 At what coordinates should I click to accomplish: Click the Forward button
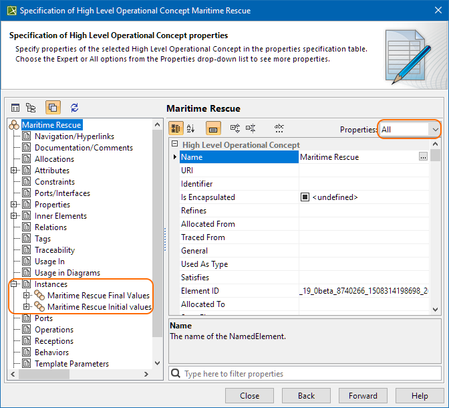363,396
